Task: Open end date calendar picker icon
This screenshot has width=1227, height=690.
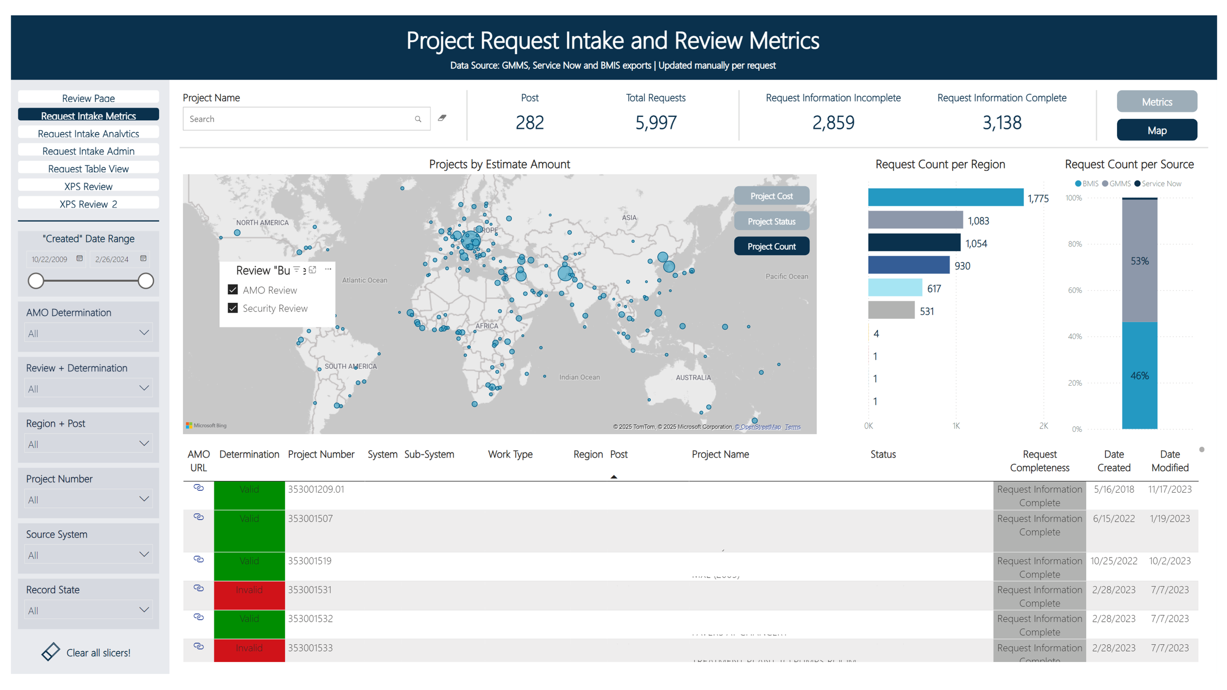Action: click(143, 259)
